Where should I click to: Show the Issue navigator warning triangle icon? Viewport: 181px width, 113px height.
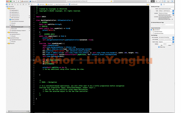18,5
